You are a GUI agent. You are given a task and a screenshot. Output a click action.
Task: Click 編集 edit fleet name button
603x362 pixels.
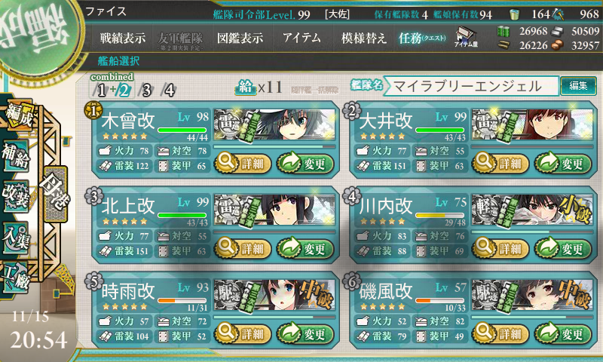[578, 85]
